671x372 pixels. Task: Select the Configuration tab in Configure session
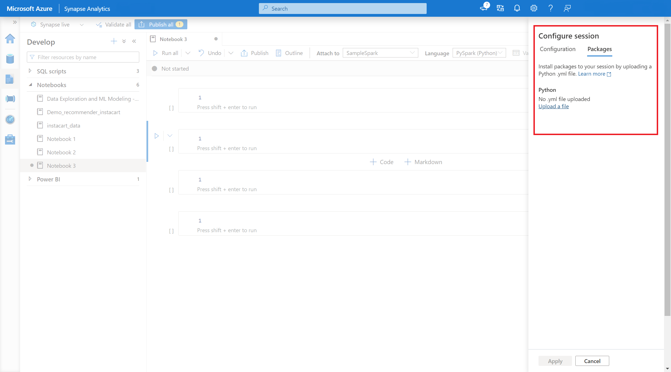[x=557, y=49]
